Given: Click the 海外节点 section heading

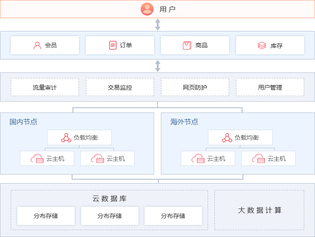Looking at the screenshot, I should [x=184, y=122].
